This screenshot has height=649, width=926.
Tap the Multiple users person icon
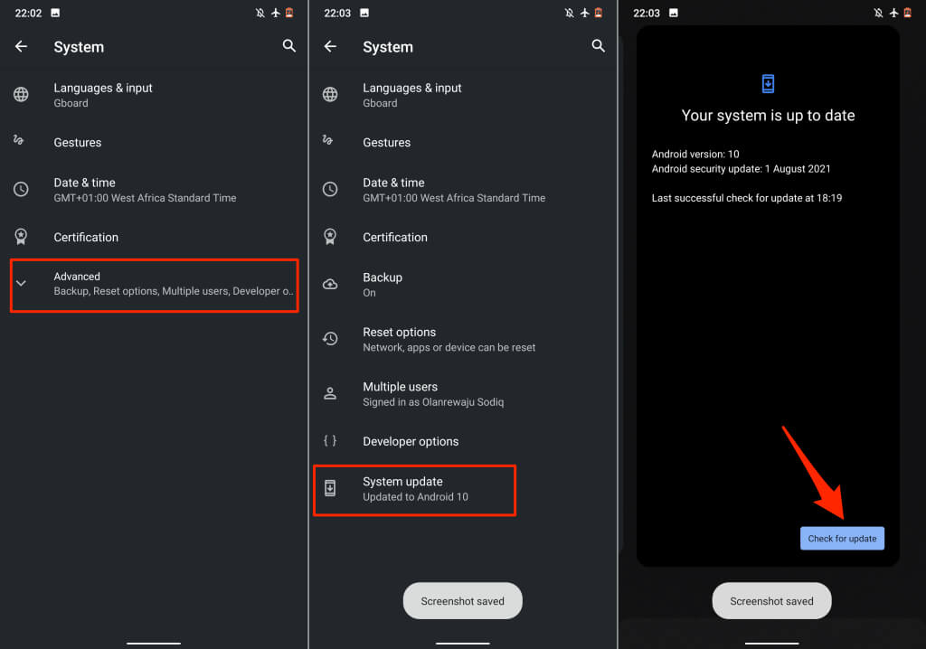click(330, 393)
